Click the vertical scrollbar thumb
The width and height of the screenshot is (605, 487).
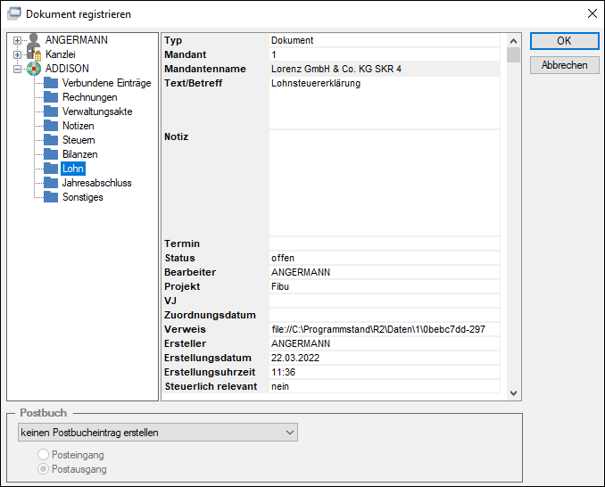(x=514, y=54)
